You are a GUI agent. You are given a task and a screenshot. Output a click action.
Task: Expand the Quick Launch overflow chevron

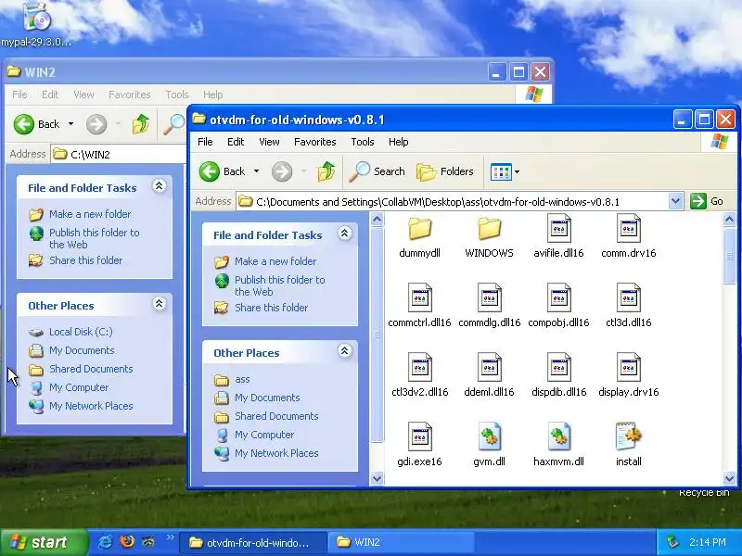click(171, 537)
